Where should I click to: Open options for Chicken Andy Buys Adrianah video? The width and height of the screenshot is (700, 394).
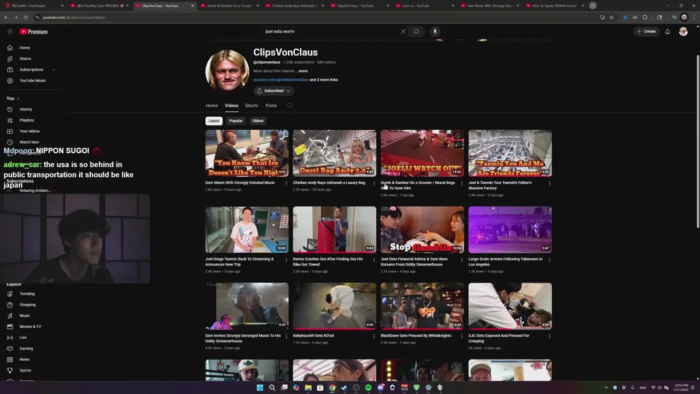374,183
